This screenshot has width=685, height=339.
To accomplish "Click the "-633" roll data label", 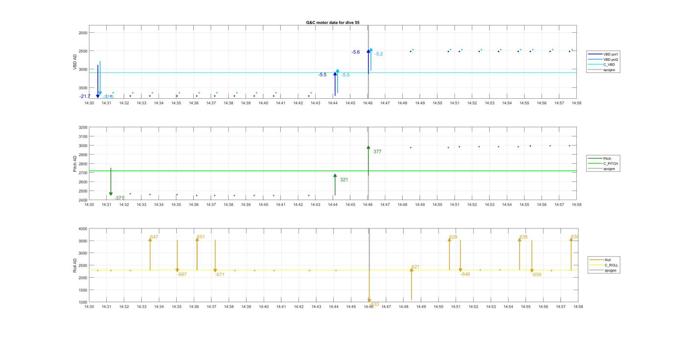I will coord(374,304).
